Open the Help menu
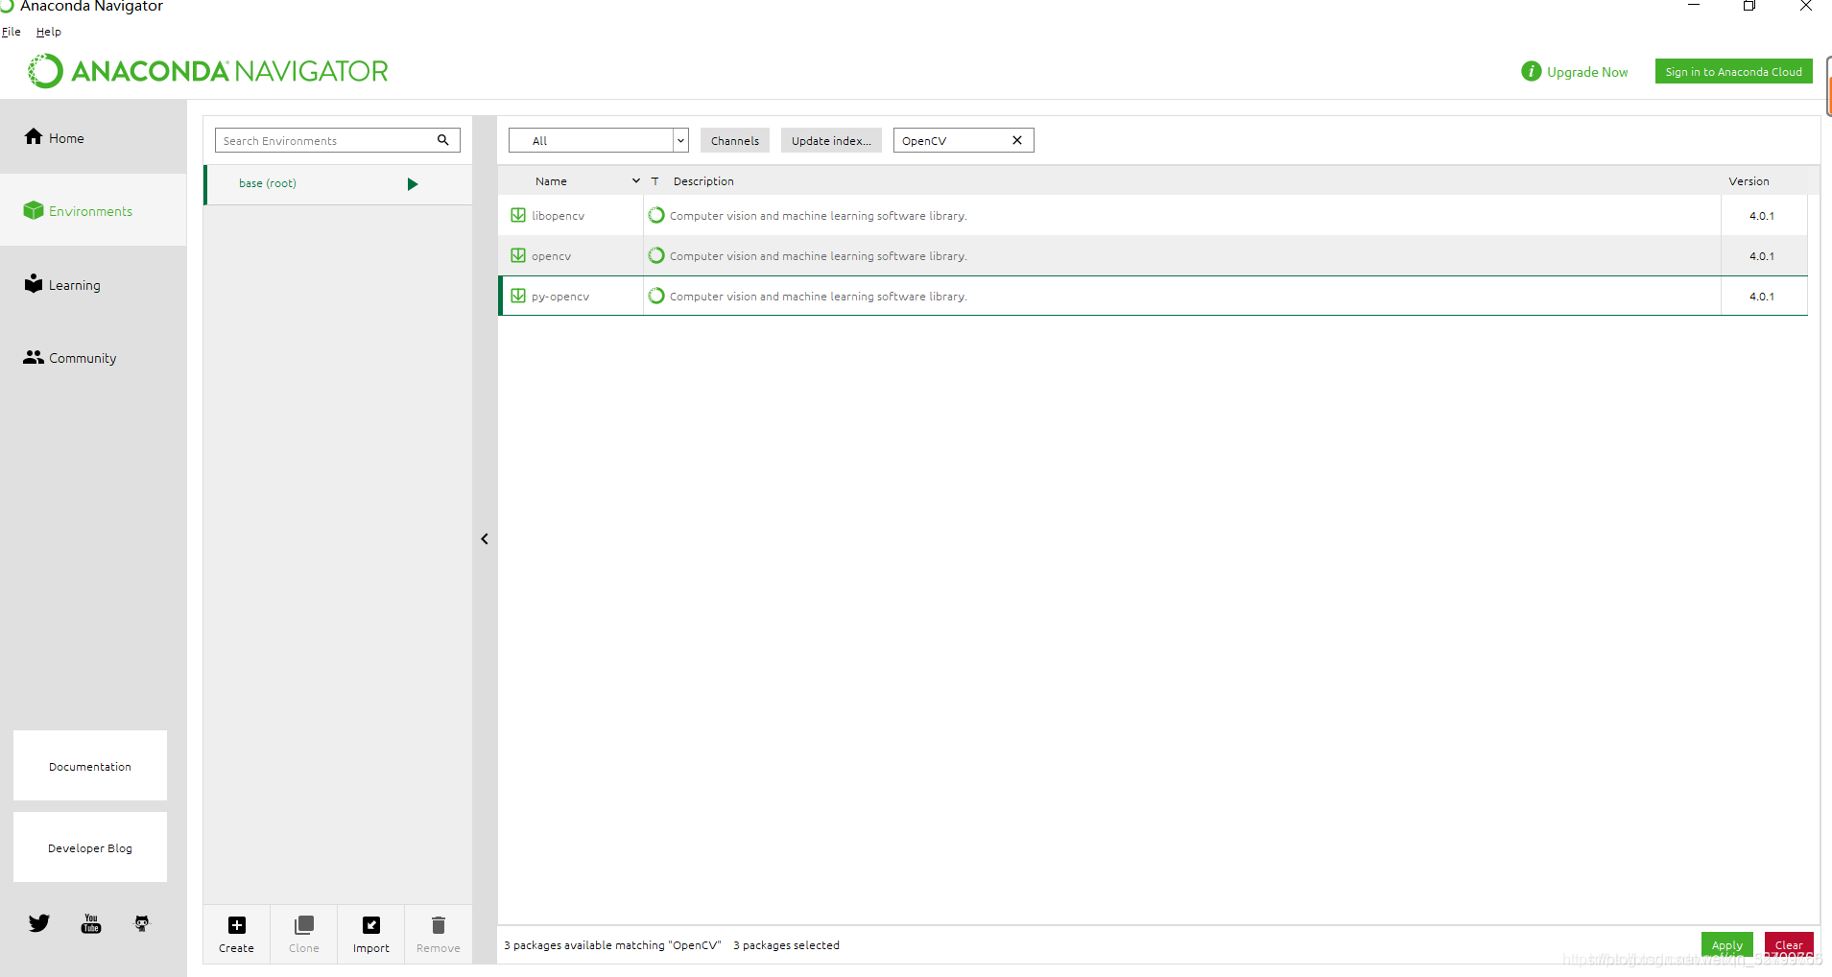The width and height of the screenshot is (1832, 977). tap(49, 32)
